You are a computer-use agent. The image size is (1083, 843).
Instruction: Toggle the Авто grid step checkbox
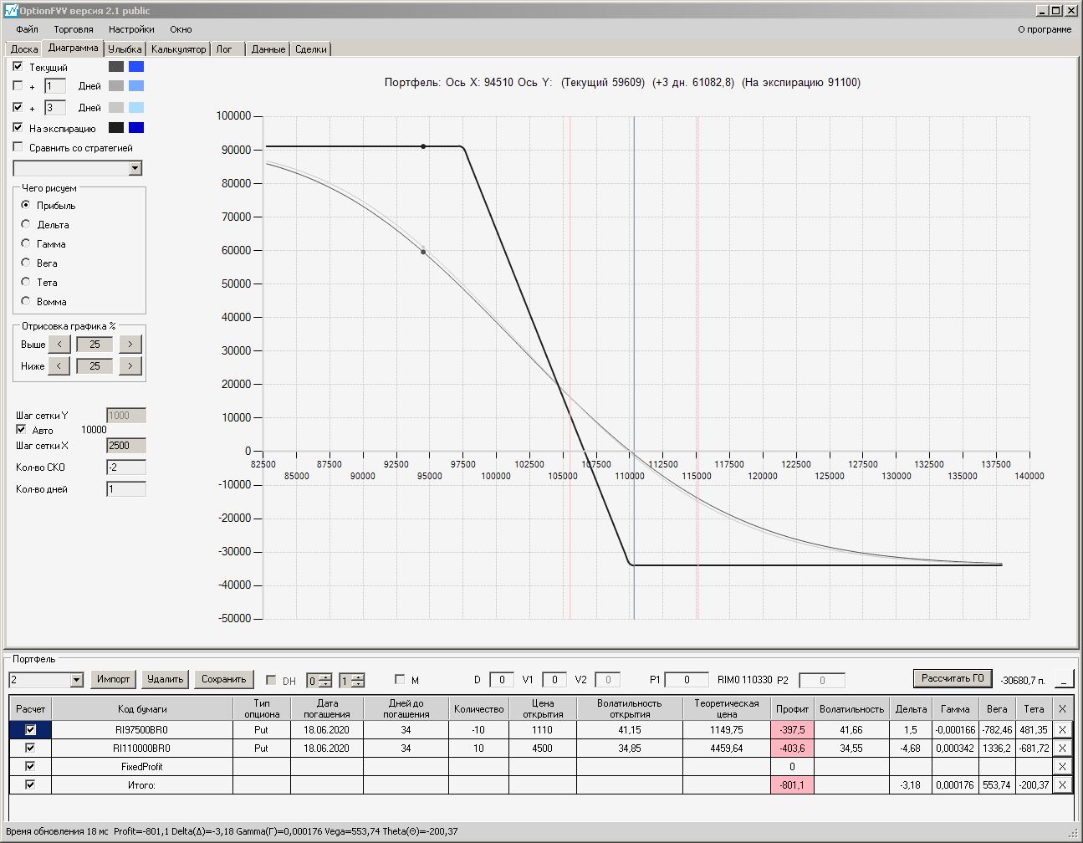point(21,430)
